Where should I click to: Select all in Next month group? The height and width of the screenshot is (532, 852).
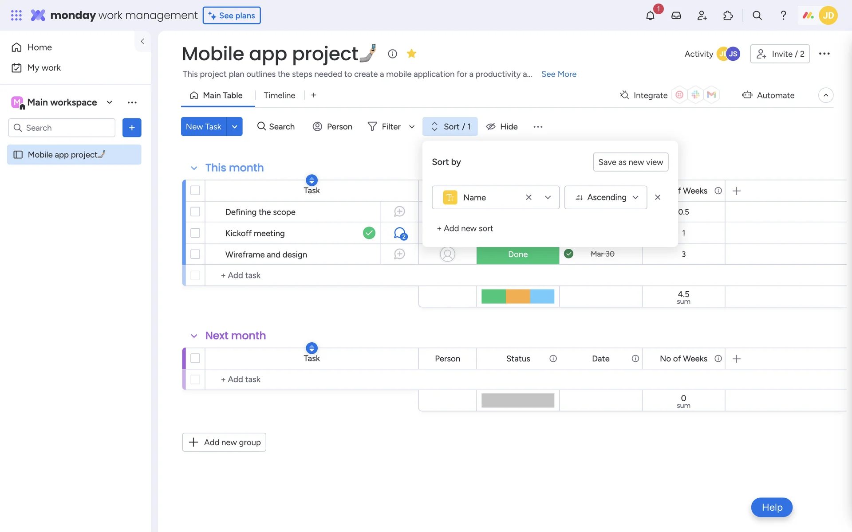tap(195, 359)
